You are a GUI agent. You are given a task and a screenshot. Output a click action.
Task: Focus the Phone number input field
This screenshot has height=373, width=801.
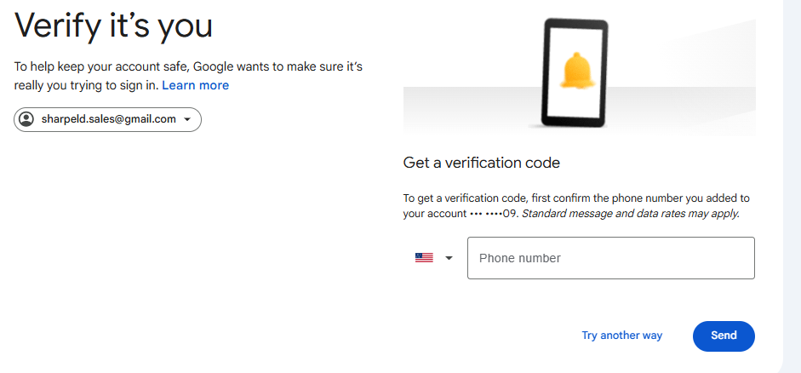click(611, 258)
